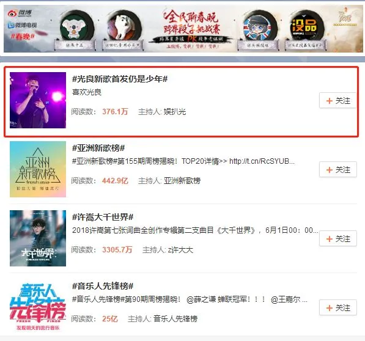365x341 pixels.
Task: Follow the 音乐人先锋榜 topic
Action: pos(337,307)
